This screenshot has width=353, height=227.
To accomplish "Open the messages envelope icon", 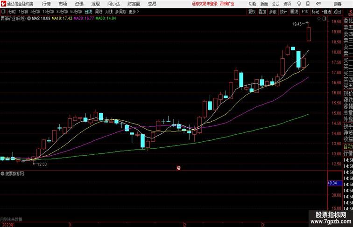I will click(318, 4).
